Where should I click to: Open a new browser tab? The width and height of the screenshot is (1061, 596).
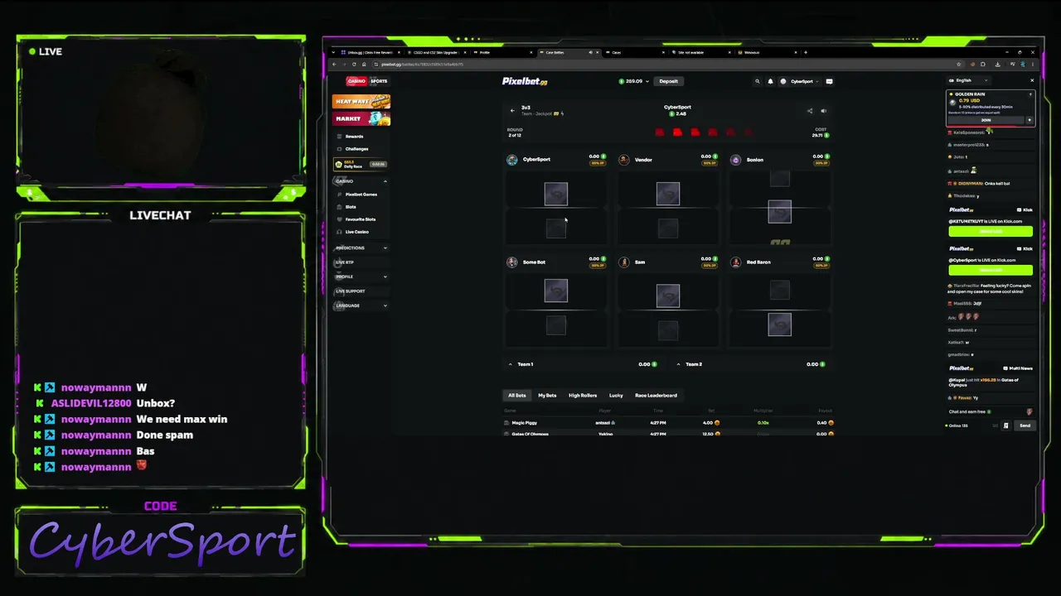tap(805, 52)
